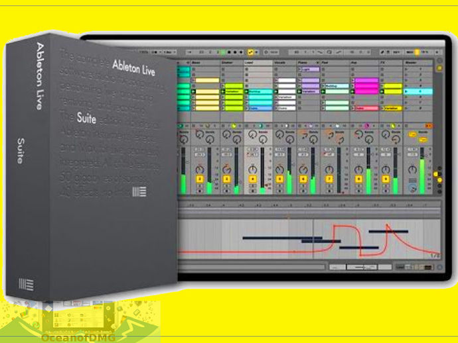The width and height of the screenshot is (458, 343).
Task: Launch the highlighted cyan scene on Master
Action: [x=406, y=91]
